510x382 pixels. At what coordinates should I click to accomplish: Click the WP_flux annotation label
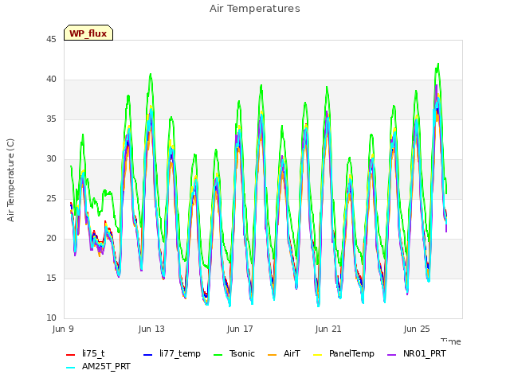(88, 33)
